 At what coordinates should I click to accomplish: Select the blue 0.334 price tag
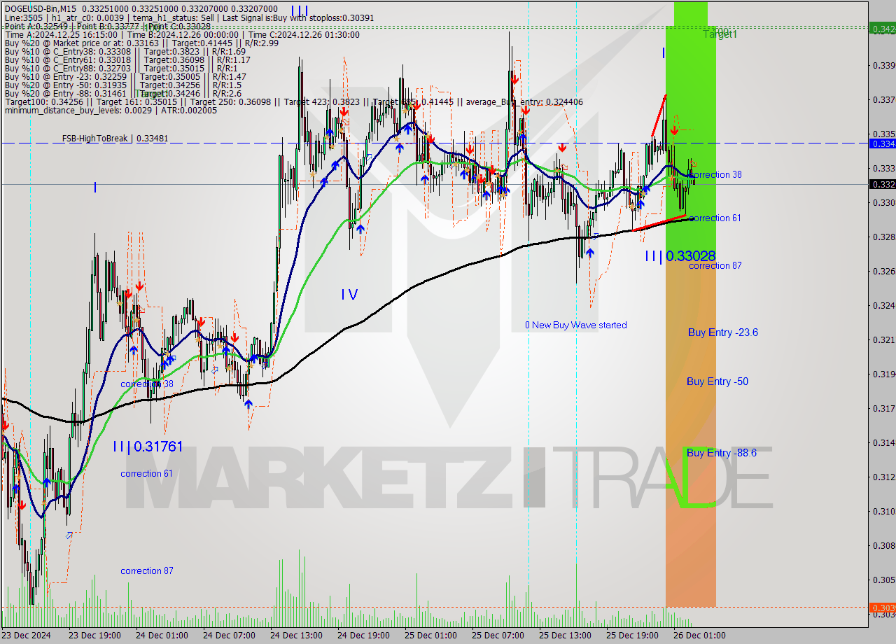pyautogui.click(x=882, y=143)
